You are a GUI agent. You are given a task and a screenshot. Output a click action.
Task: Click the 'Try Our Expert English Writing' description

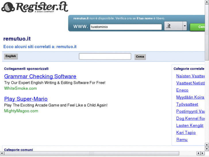pyautogui.click(x=55, y=83)
